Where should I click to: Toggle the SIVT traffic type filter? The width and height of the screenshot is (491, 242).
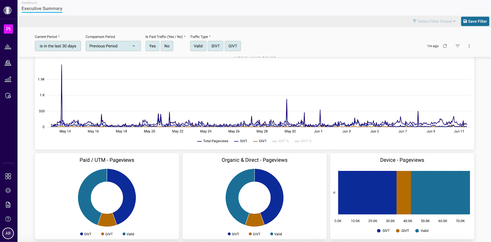215,46
